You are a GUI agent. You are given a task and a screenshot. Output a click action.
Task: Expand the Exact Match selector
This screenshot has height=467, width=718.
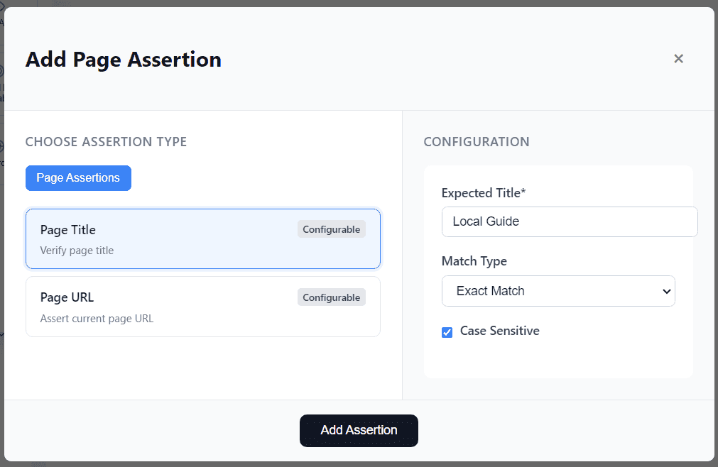[558, 291]
